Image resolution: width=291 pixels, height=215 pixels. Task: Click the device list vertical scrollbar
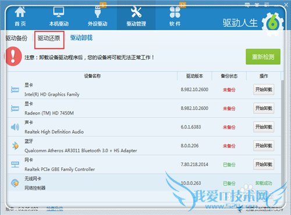pyautogui.click(x=283, y=134)
